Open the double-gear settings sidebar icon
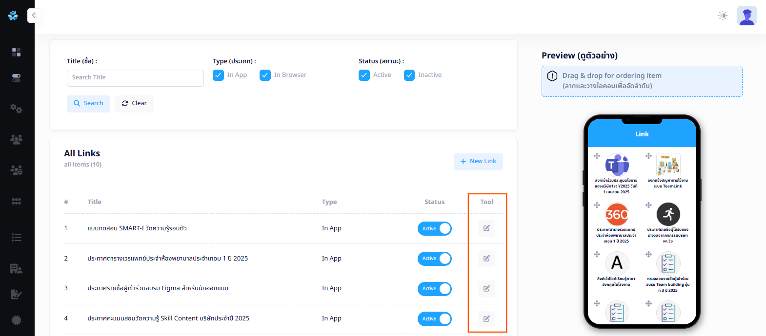The image size is (766, 336). point(16,108)
